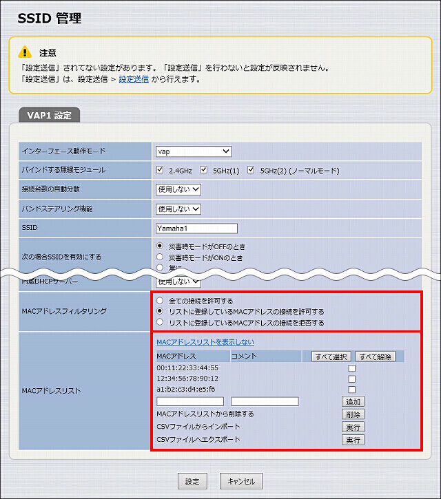The image size is (441, 499).
Task: Click the new MAC address input field
Action: pos(190,401)
